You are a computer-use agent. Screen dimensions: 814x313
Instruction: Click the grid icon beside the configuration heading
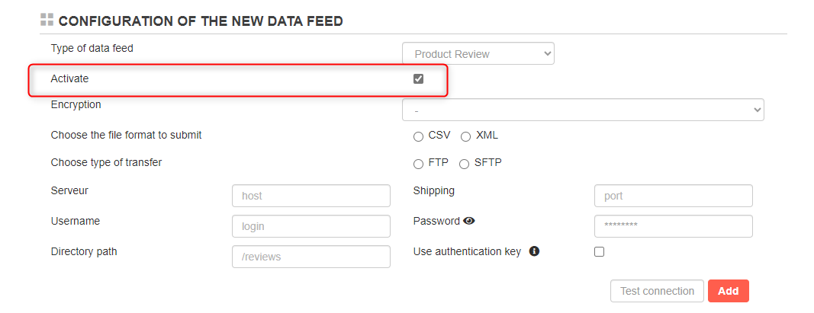coord(47,21)
